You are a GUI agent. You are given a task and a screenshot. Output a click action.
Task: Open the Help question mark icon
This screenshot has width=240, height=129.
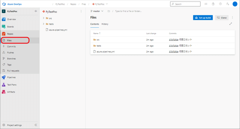point(220,4)
